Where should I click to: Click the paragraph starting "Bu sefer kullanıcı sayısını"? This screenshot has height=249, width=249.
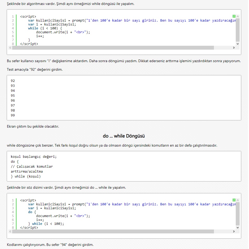click(x=124, y=61)
